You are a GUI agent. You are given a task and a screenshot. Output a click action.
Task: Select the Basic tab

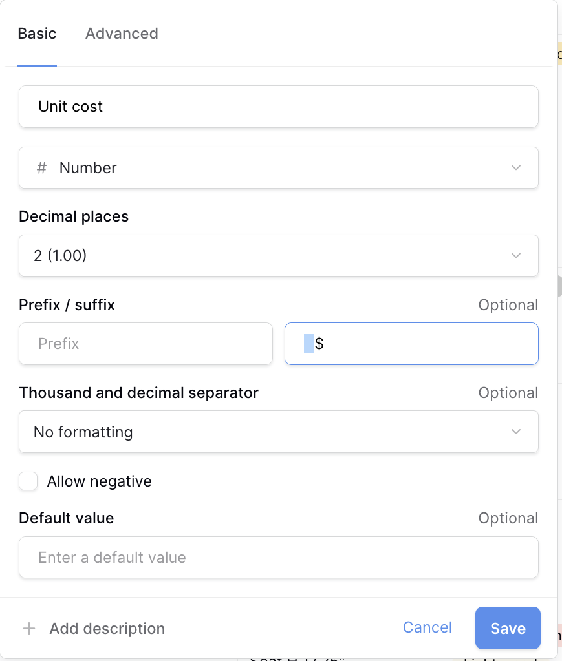pos(37,34)
